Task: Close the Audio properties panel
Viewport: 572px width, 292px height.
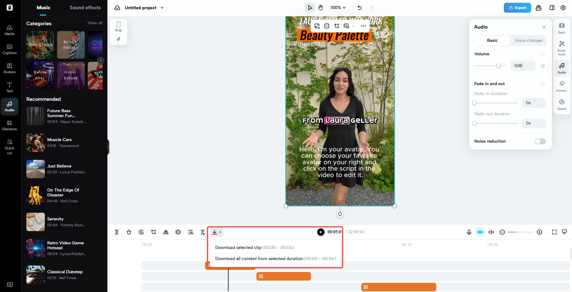Action: 544,27
